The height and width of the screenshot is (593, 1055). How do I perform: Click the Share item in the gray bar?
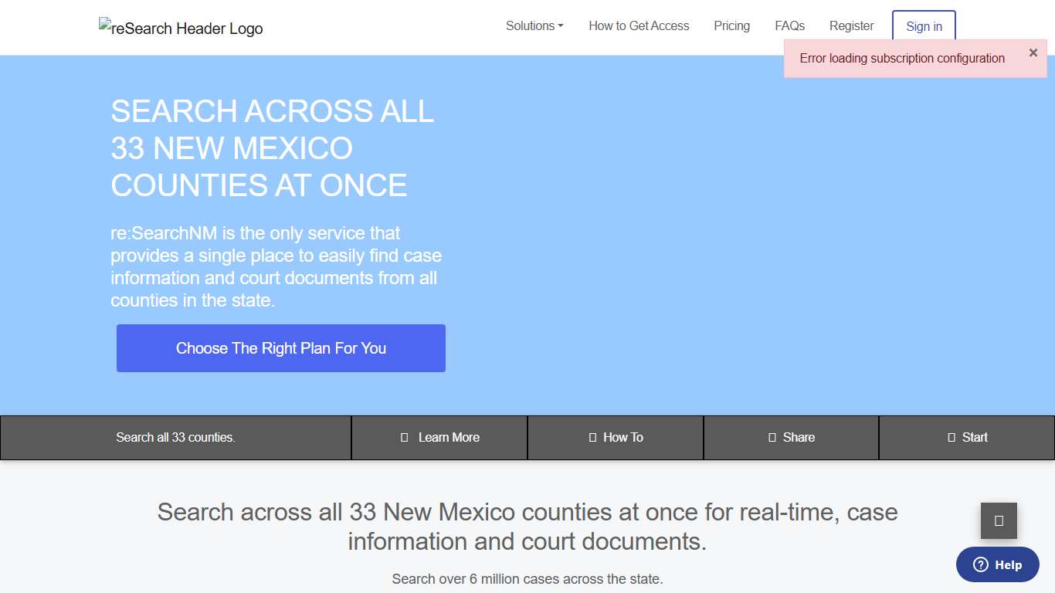[x=791, y=437]
